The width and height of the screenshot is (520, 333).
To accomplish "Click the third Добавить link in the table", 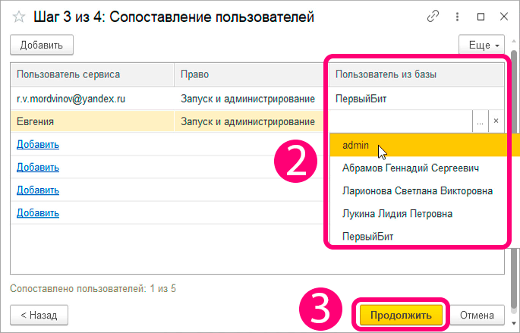I will (x=38, y=190).
